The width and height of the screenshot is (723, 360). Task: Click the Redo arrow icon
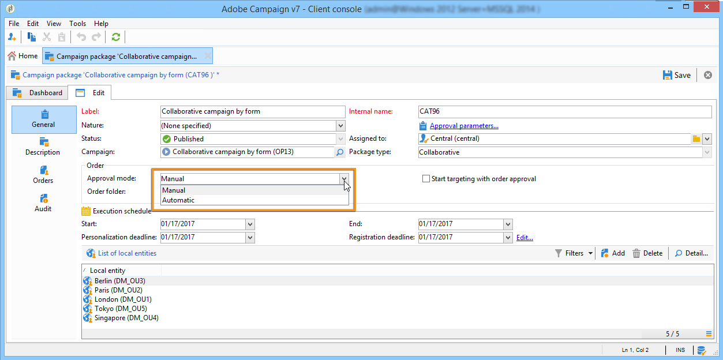[96, 37]
